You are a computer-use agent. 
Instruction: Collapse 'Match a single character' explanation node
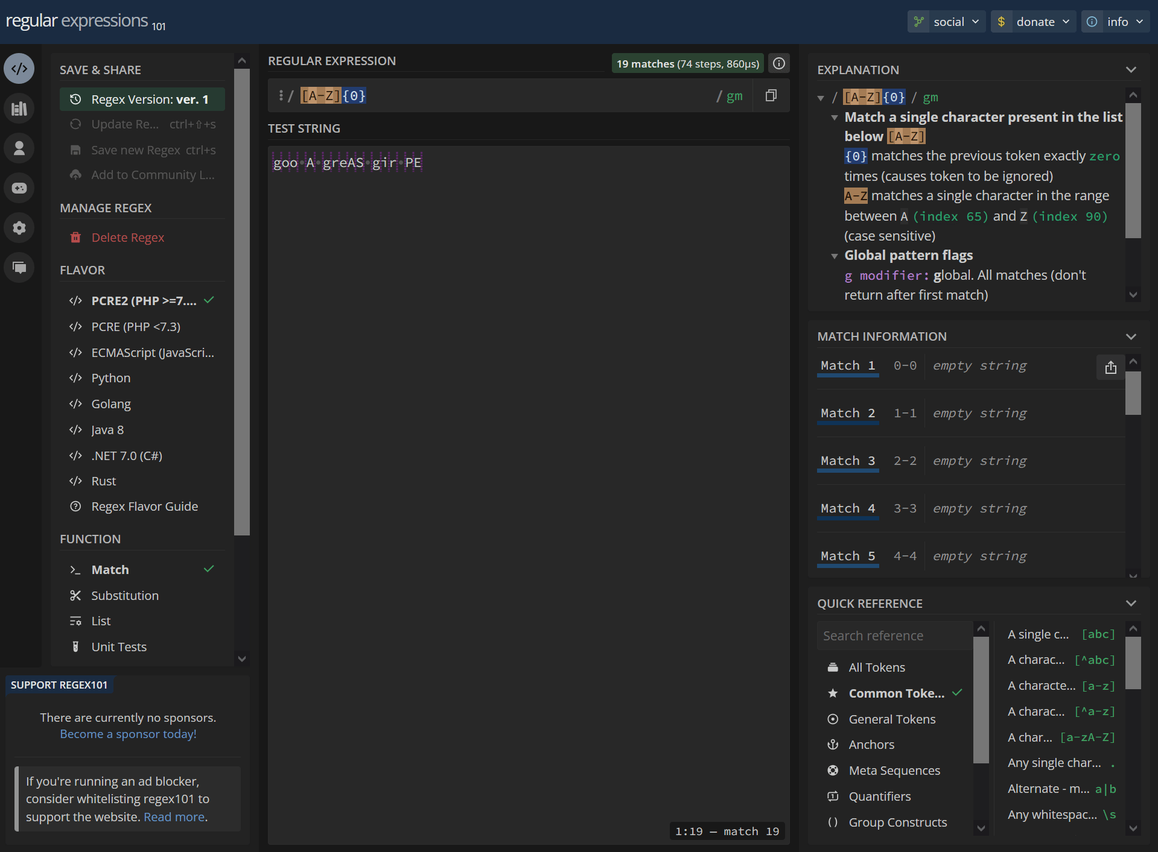pos(835,118)
